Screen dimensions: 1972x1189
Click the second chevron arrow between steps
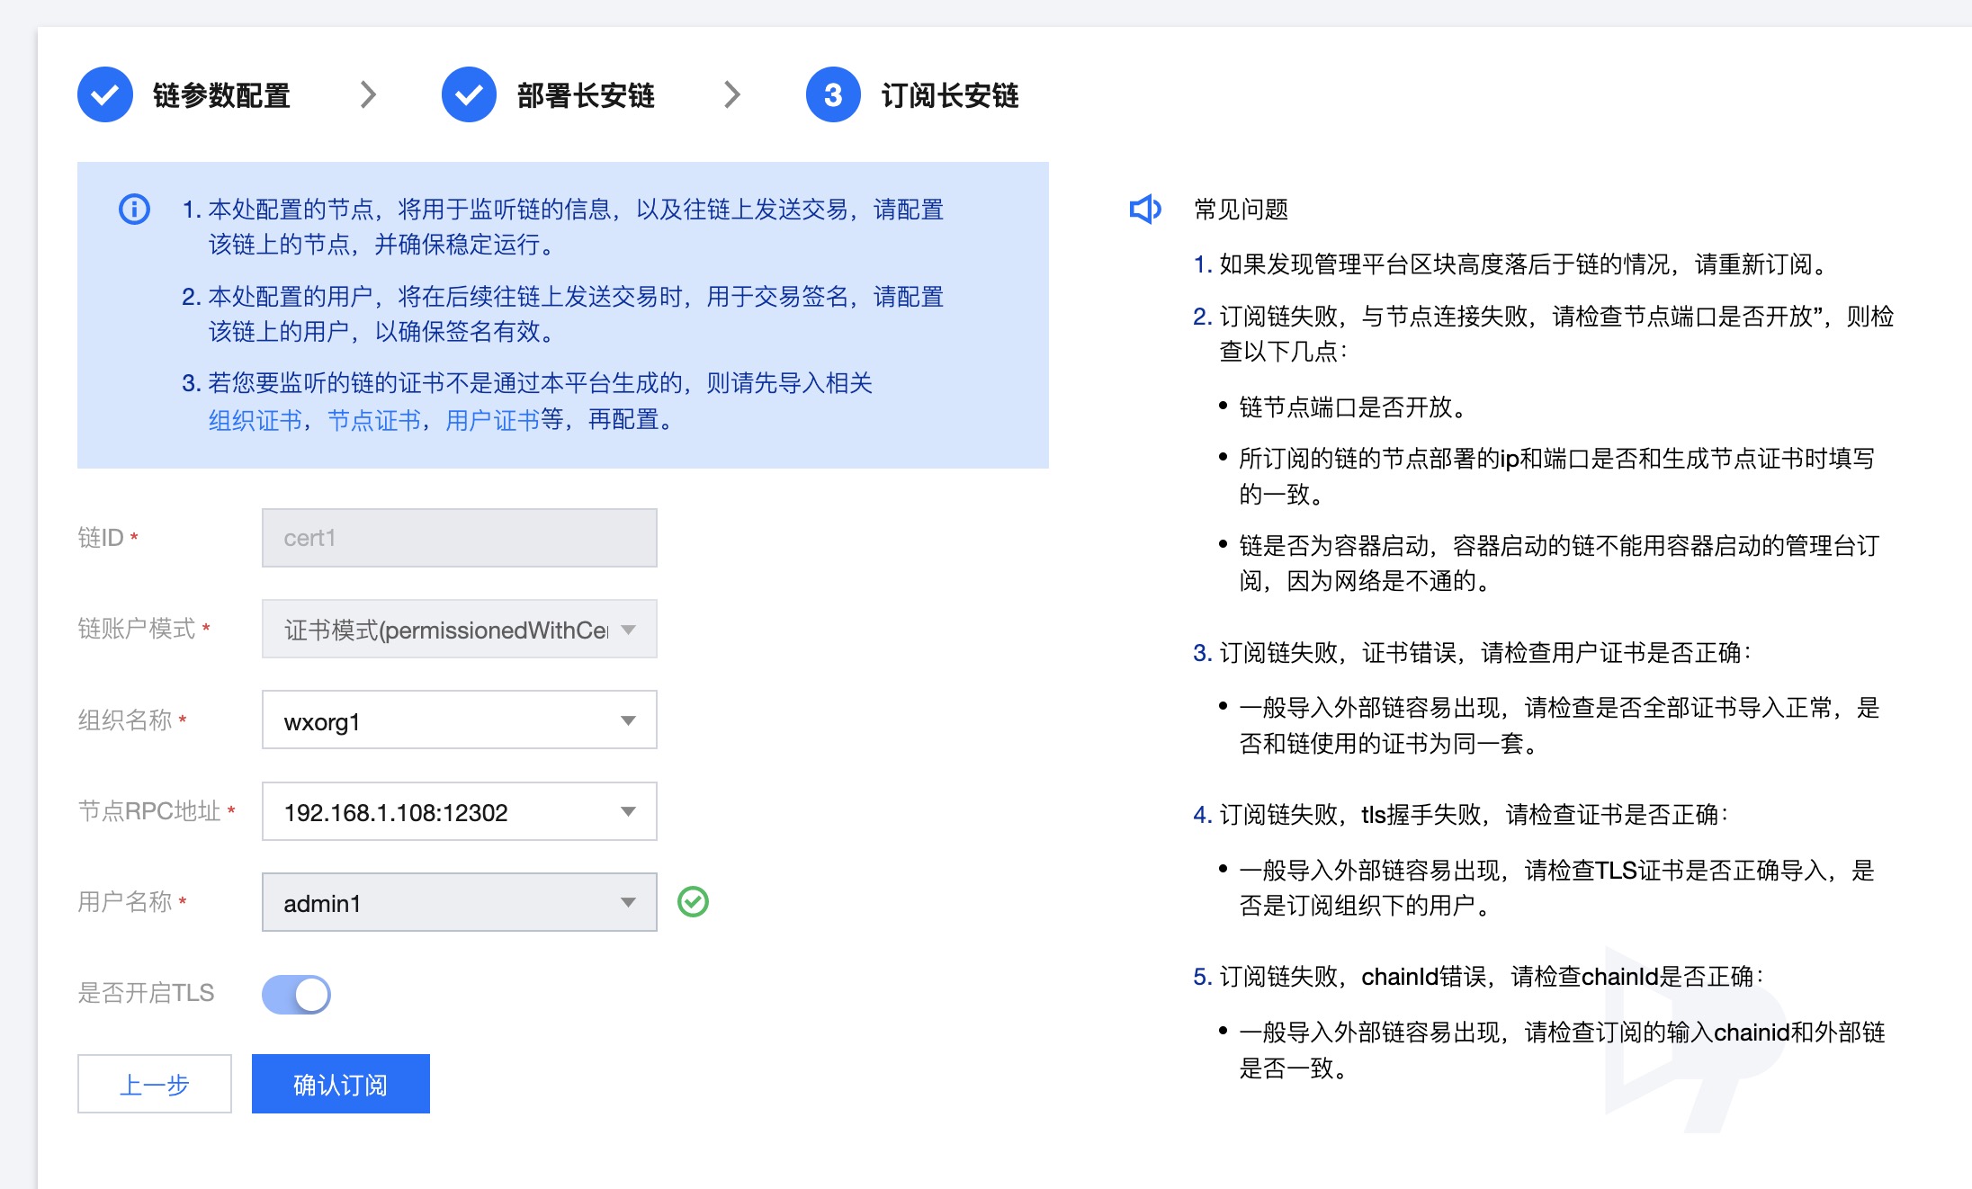pos(732,94)
